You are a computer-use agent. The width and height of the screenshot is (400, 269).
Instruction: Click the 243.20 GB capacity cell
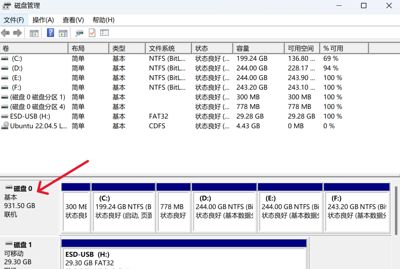(252, 87)
